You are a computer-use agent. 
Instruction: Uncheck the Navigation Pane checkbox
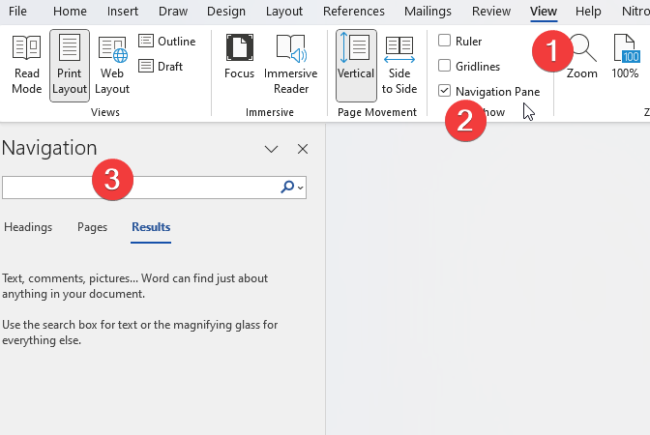click(x=444, y=91)
